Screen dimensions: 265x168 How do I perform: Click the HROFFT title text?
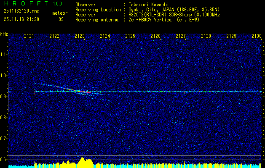pyautogui.click(x=26, y=3)
